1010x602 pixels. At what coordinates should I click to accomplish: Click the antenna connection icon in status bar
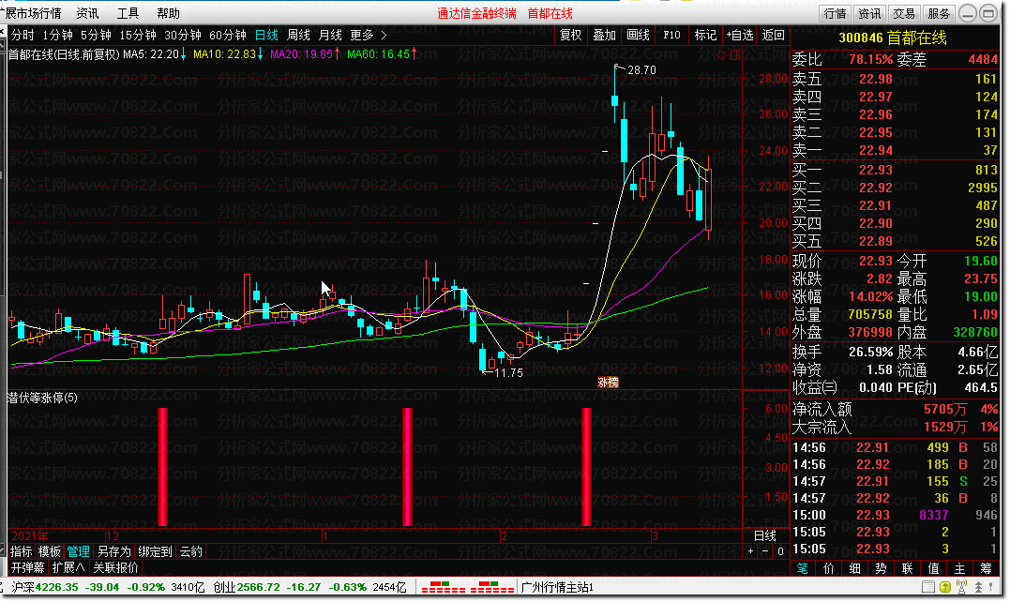pyautogui.click(x=961, y=587)
